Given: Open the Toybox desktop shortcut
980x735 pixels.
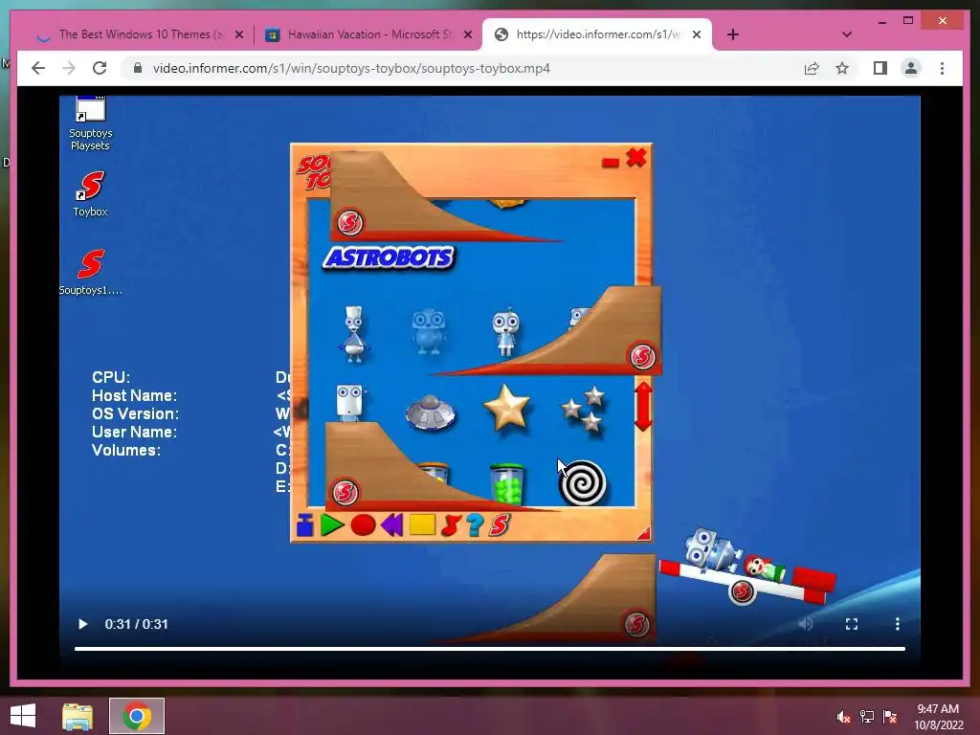Looking at the screenshot, I should point(91,193).
